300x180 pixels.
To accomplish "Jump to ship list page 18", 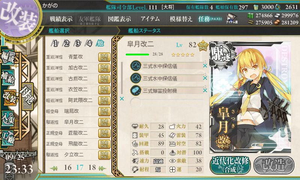I will coord(92,168).
